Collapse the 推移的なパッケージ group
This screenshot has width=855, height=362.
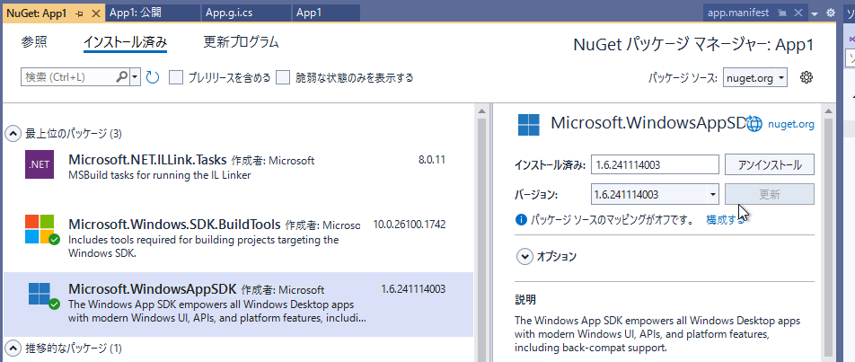pos(13,348)
